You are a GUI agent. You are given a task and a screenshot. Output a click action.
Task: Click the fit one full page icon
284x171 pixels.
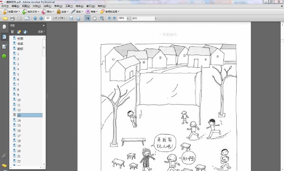point(79,18)
